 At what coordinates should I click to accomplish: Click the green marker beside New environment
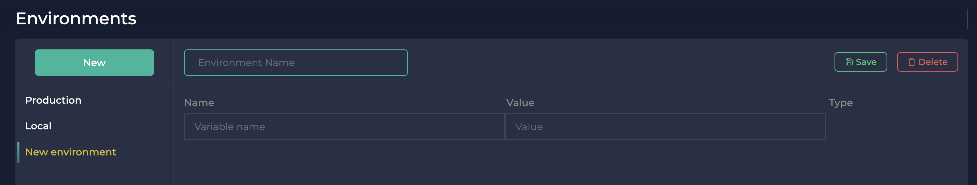coord(18,152)
